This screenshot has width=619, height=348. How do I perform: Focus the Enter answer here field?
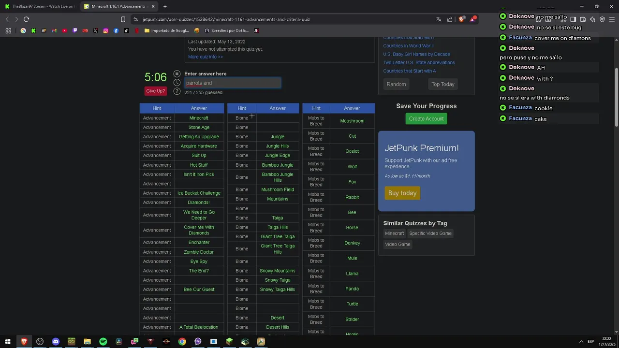click(x=233, y=83)
